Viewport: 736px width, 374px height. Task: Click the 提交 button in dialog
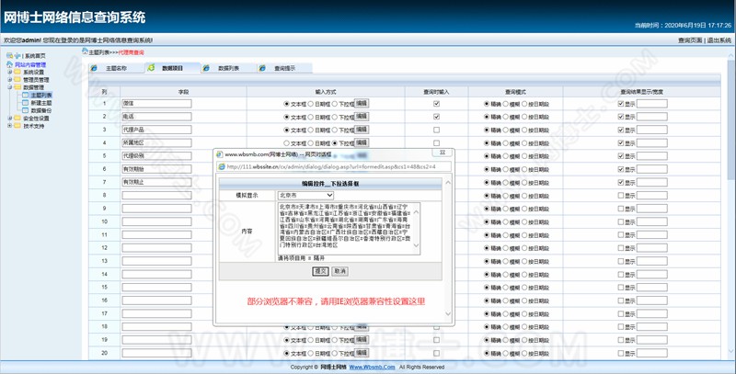tap(320, 271)
